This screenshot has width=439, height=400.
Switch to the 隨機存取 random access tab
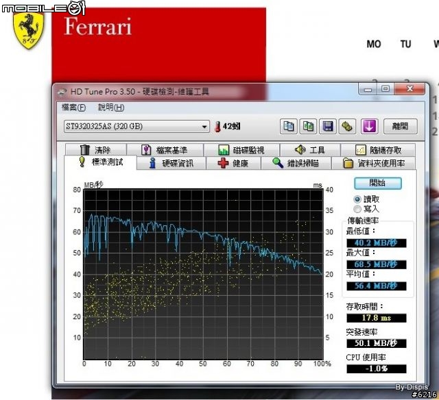click(378, 150)
